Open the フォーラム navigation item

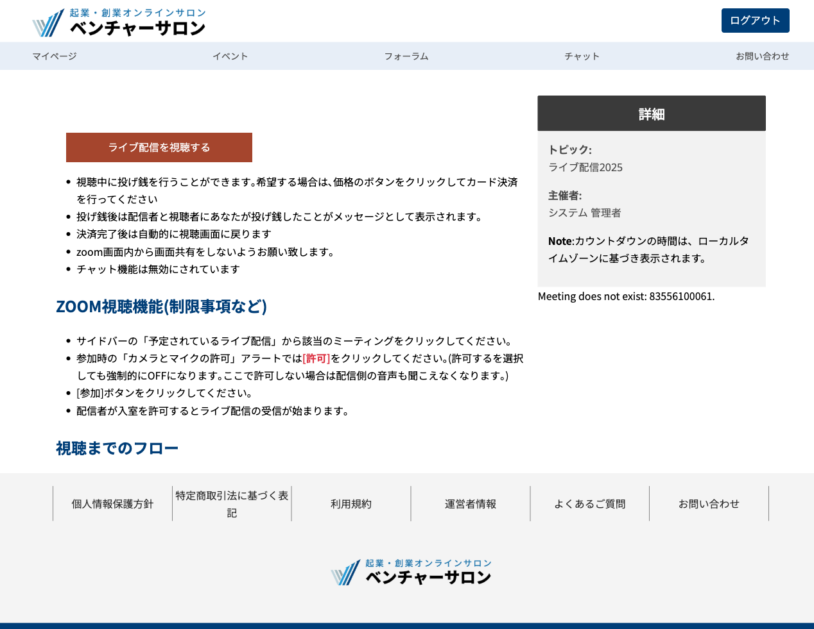(x=406, y=56)
